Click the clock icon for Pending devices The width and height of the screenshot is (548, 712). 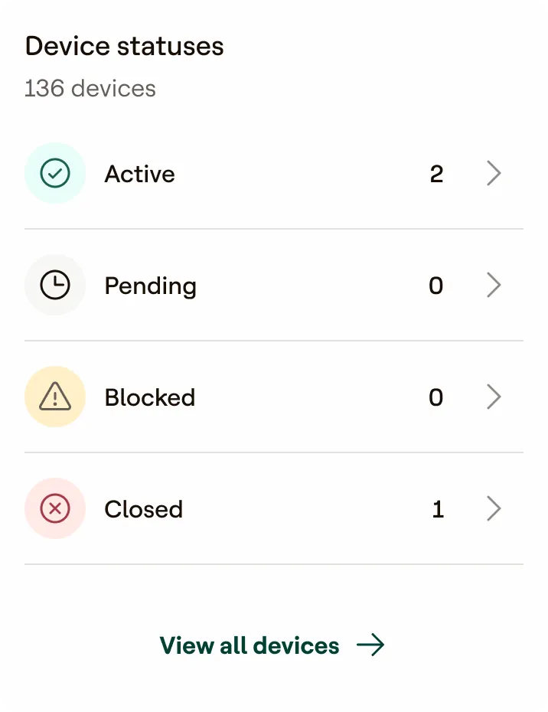[55, 285]
